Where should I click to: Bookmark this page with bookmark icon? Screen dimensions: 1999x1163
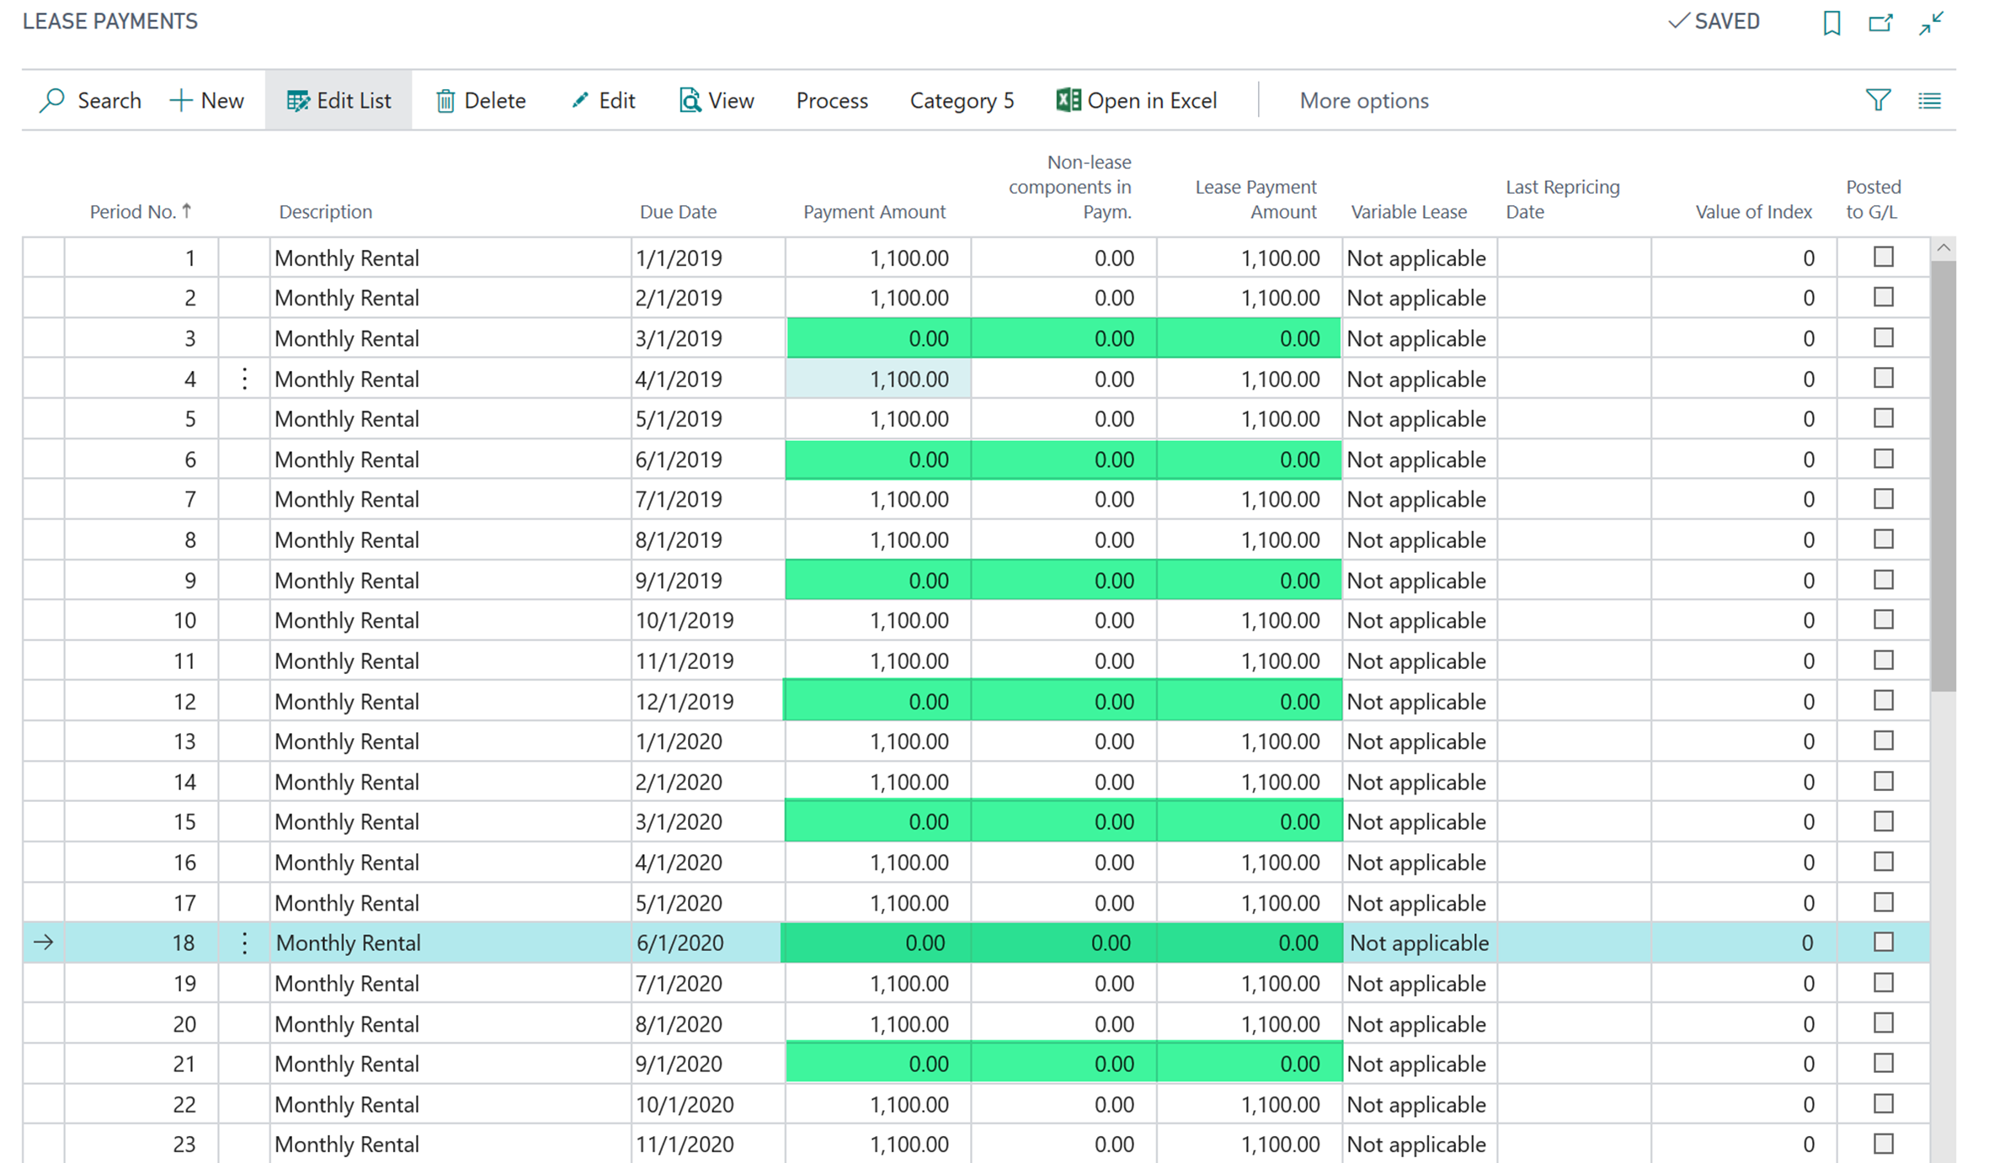1831,23
